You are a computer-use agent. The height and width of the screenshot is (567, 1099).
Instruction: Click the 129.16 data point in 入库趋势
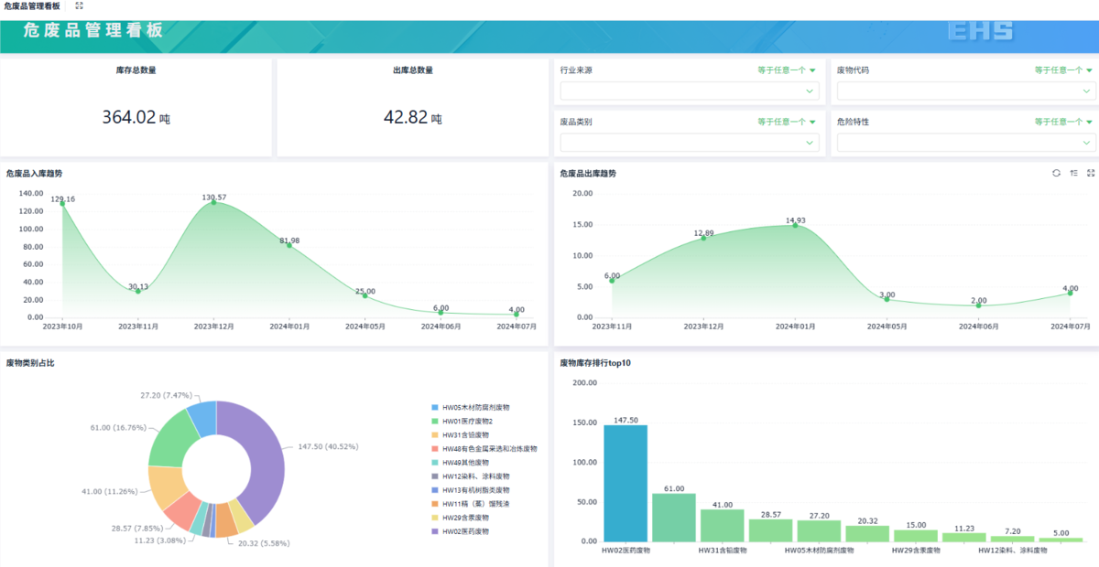(62, 203)
